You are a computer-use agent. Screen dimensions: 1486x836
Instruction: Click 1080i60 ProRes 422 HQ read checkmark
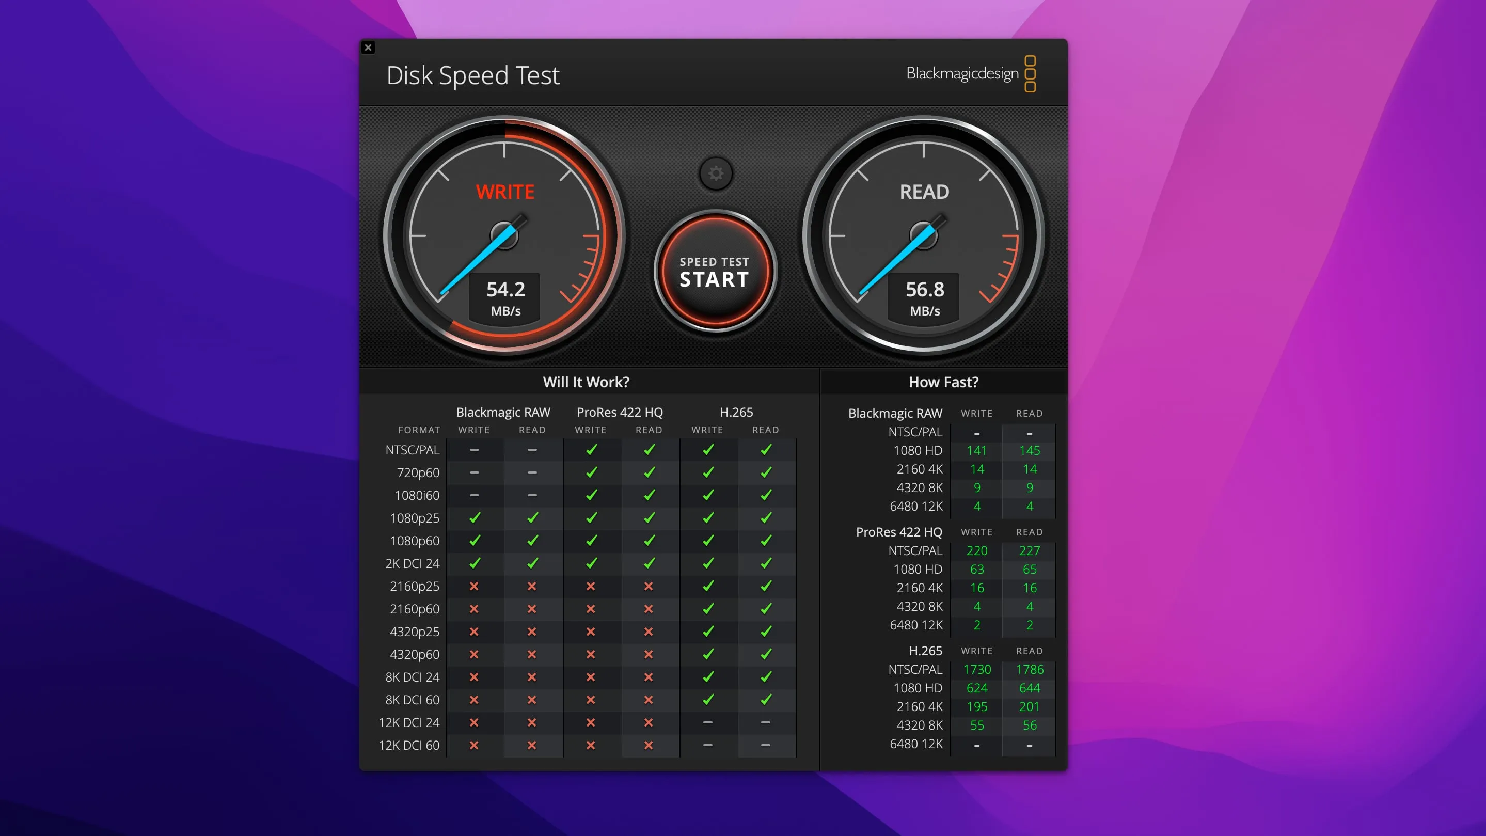point(650,495)
